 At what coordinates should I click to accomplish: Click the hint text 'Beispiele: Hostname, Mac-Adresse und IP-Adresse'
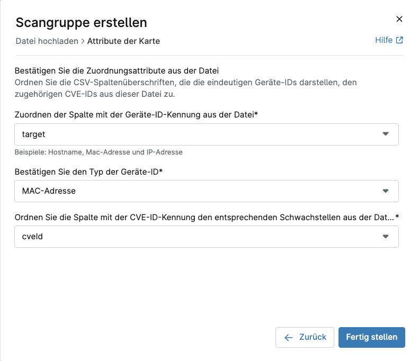pyautogui.click(x=99, y=152)
